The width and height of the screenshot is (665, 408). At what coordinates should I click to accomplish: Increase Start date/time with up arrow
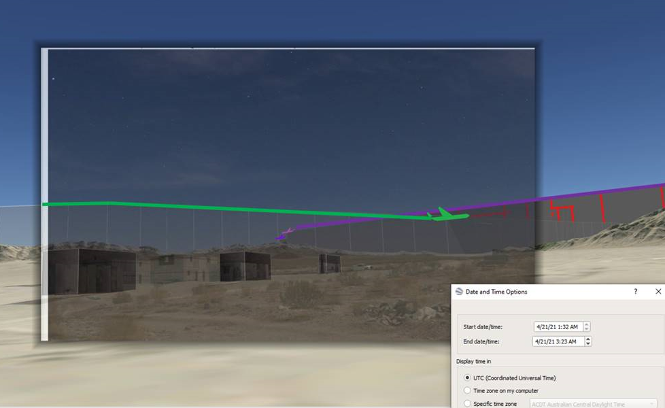point(587,324)
